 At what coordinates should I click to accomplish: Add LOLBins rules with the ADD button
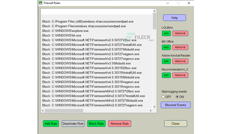pos(166,33)
